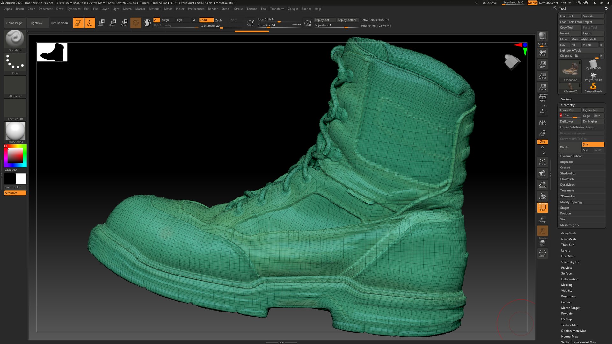
Task: Click the Frame mesh icon
Action: pos(542,162)
